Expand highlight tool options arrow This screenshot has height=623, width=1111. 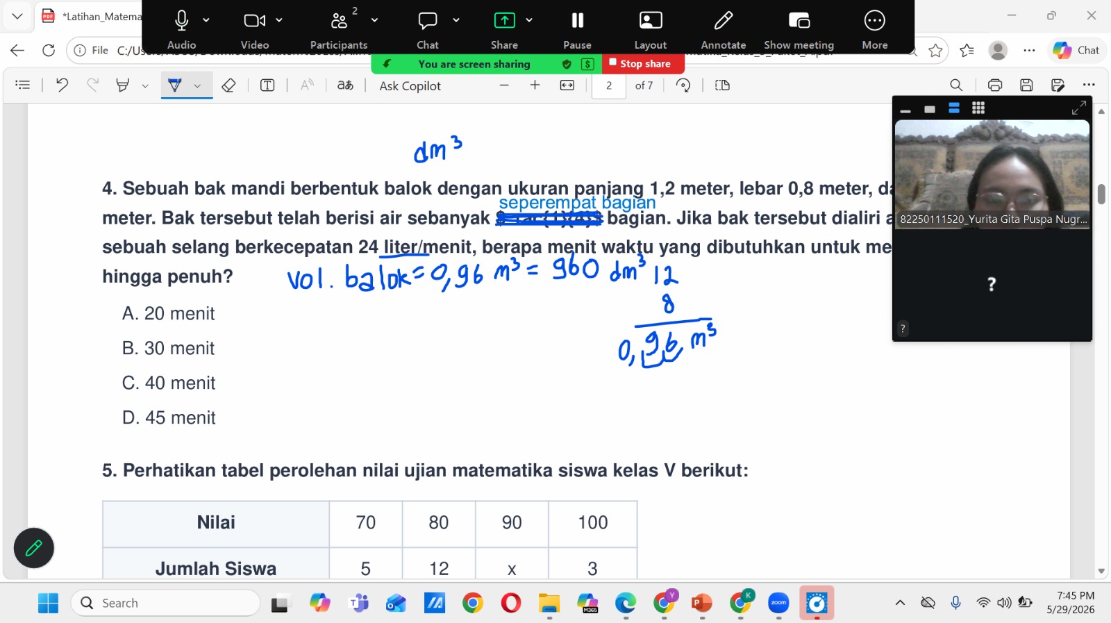(x=144, y=86)
